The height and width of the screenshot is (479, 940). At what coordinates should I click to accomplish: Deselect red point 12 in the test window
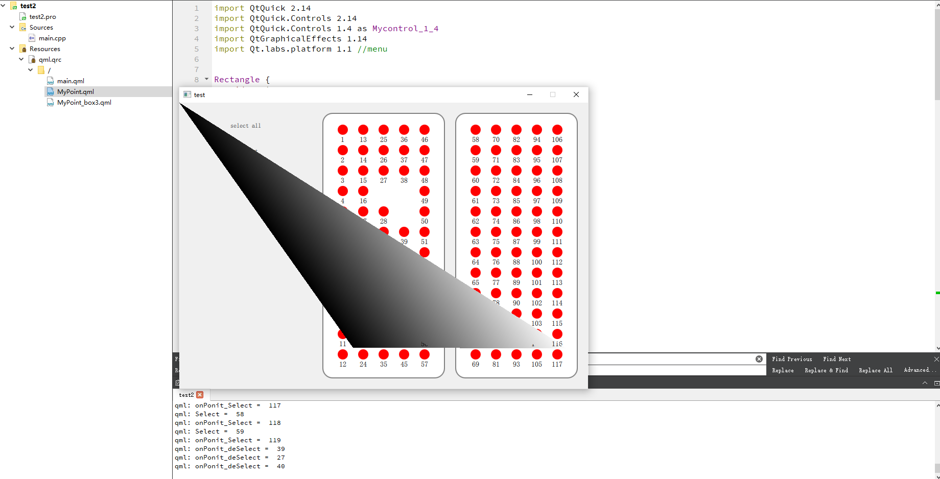[x=342, y=354]
